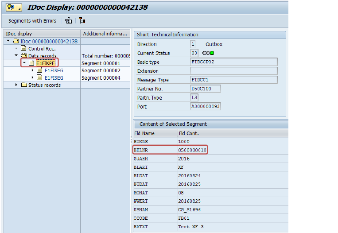
Task: Click the IDoc Display title bar icon
Action: pyautogui.click(x=12, y=7)
